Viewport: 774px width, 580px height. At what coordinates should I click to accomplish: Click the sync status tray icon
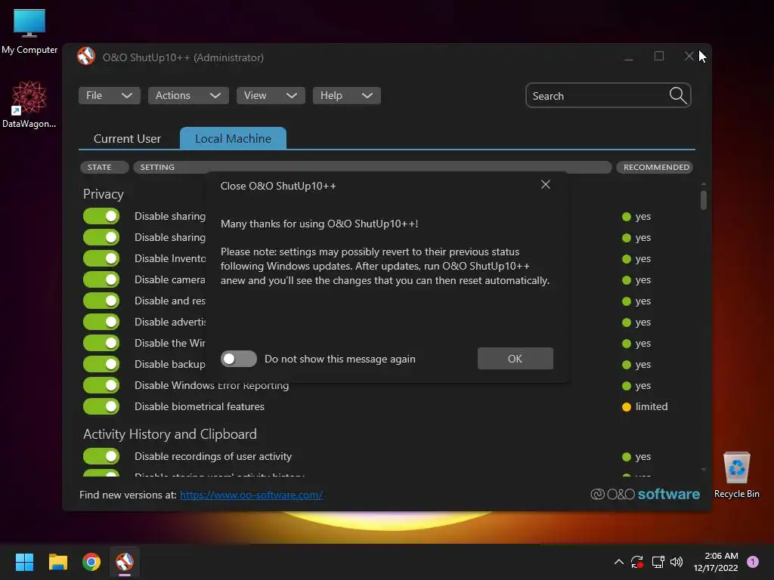pos(637,562)
